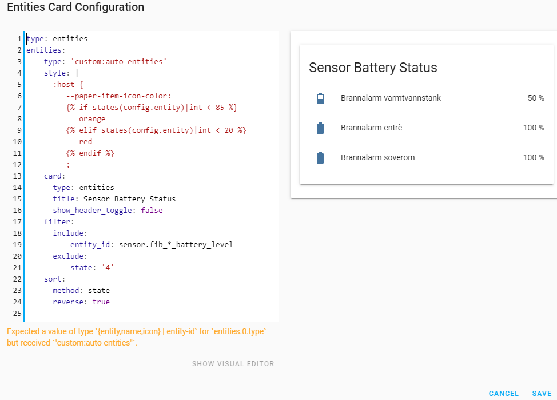Click the empty line 25 in the editor
This screenshot has width=557, height=400.
coord(114,314)
